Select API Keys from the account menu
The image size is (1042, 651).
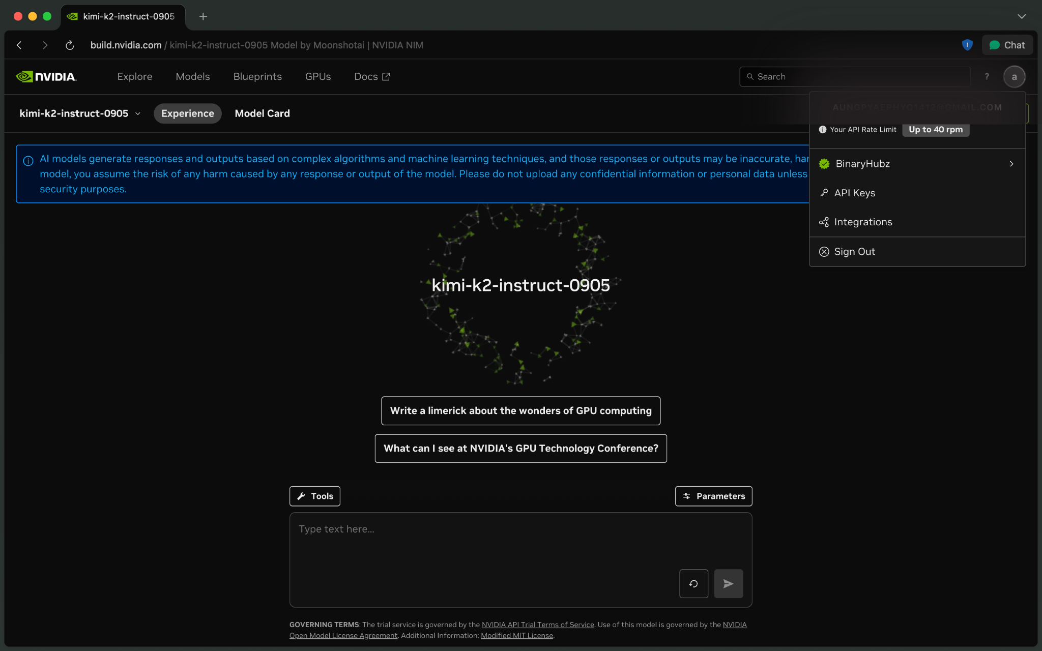click(854, 193)
